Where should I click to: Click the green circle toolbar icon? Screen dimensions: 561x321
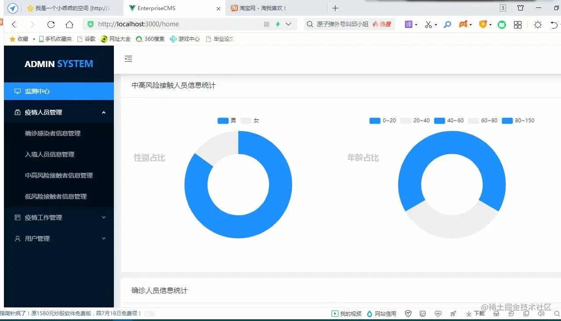point(502,25)
